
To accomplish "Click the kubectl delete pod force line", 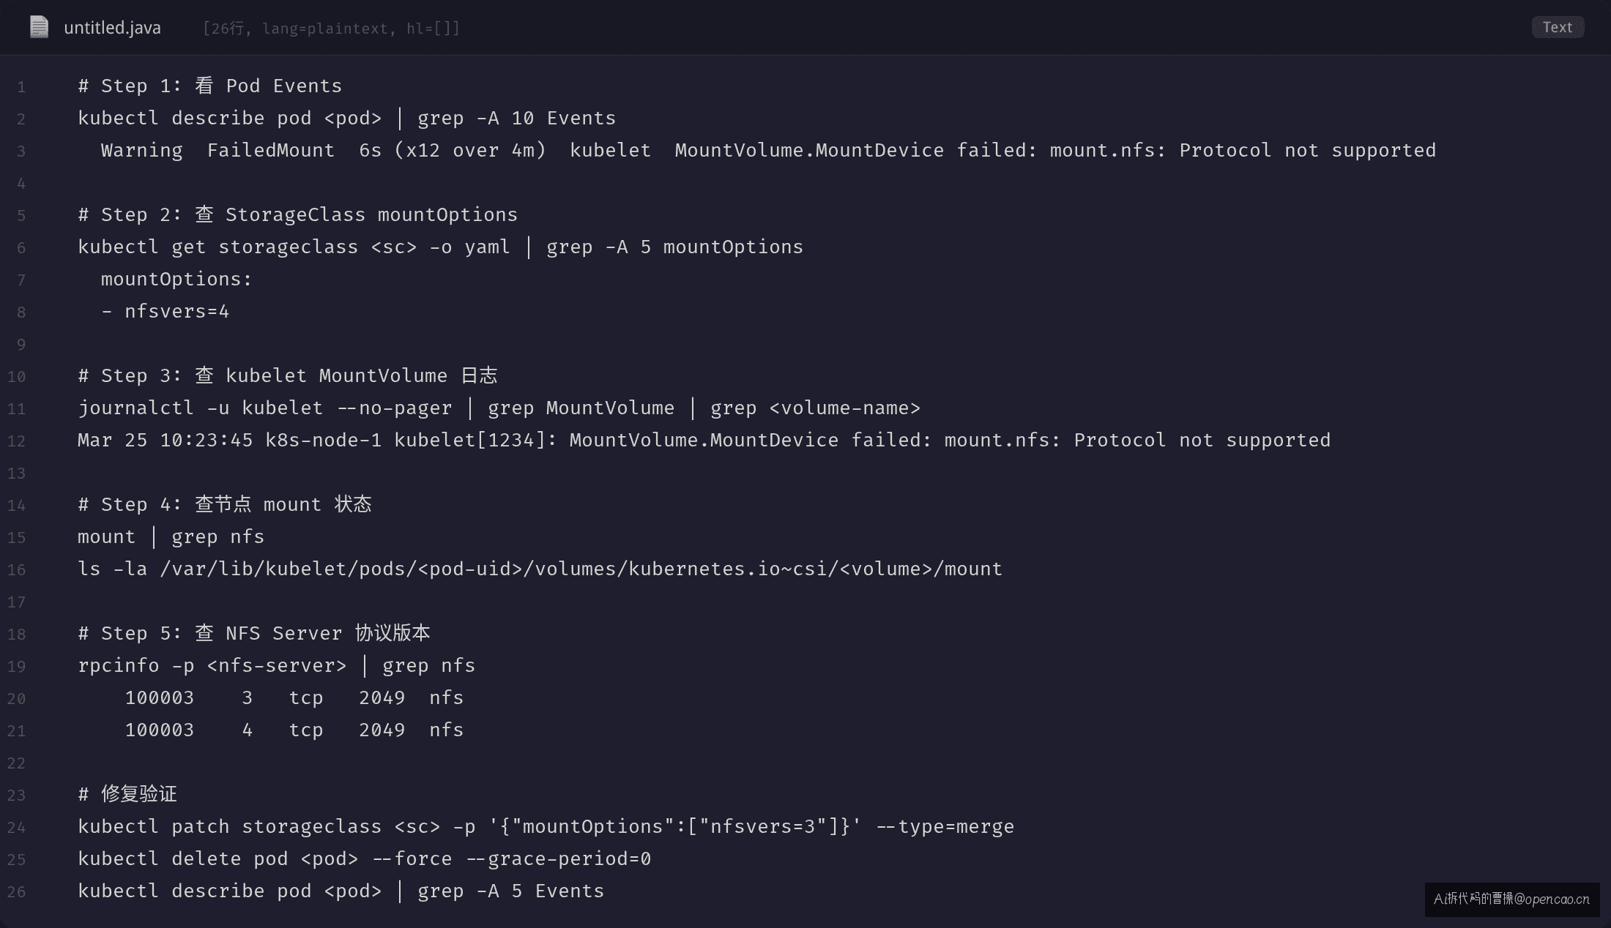I will 365,858.
